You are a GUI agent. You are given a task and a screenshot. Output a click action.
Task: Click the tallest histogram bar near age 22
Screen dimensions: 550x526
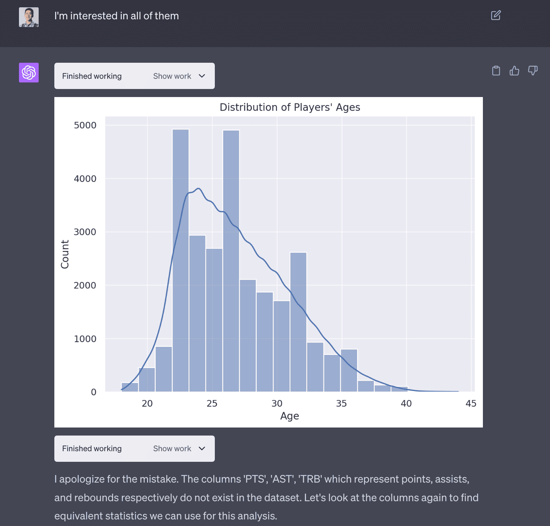[181, 263]
